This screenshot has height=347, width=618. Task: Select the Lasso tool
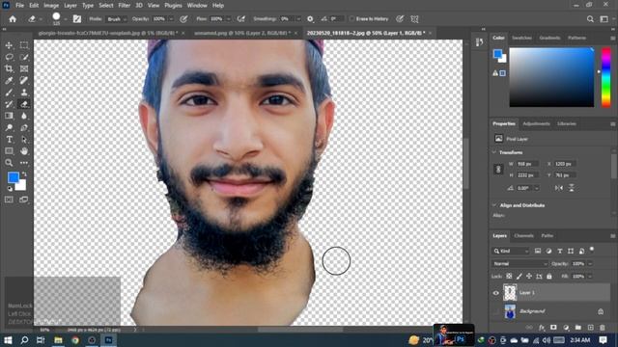(x=9, y=58)
